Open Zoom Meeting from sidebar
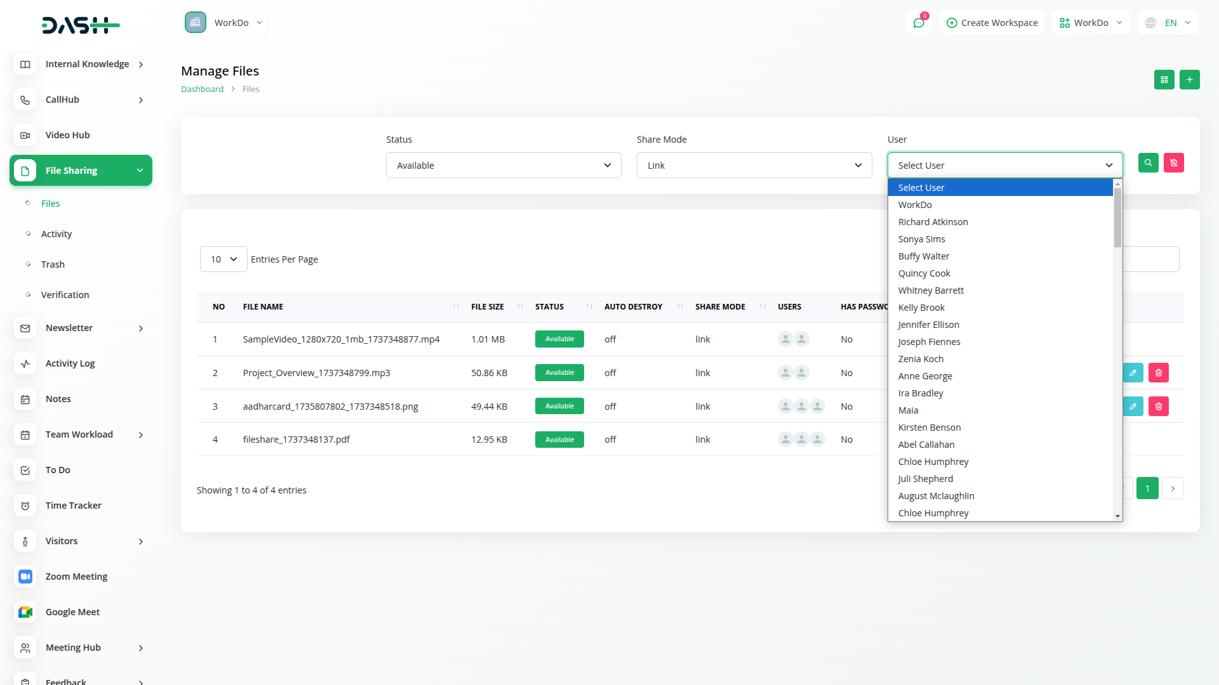 pos(76,577)
